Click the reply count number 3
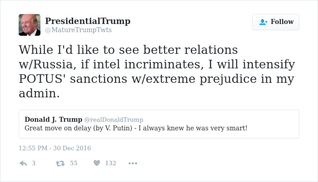The width and height of the screenshot is (318, 182). tap(34, 163)
